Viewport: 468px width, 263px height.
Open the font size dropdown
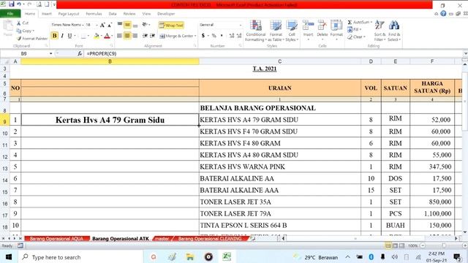[97, 25]
